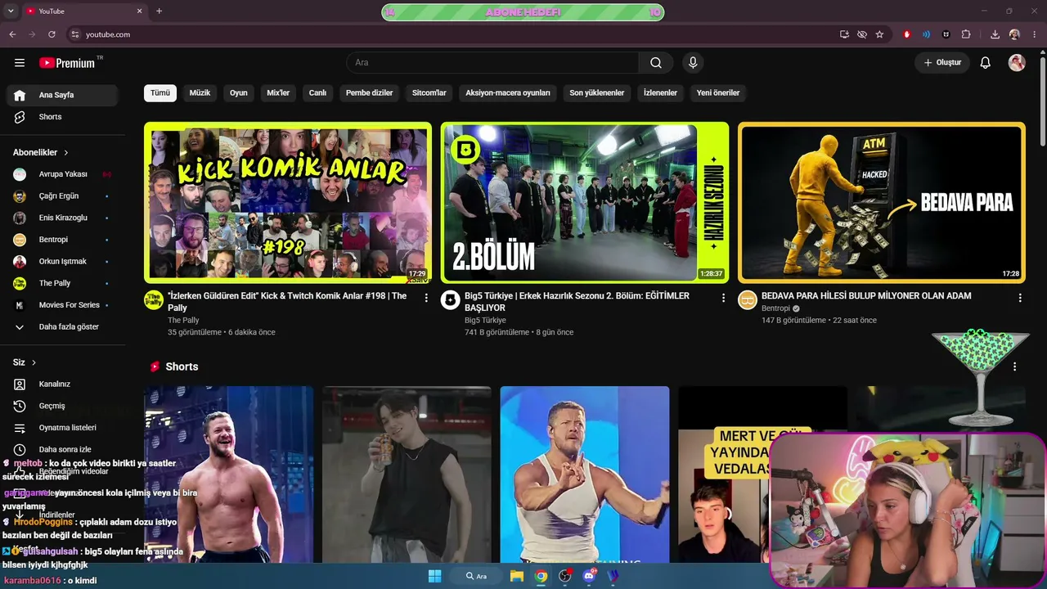1047x589 pixels.
Task: Open a new browser tab
Action: click(159, 11)
